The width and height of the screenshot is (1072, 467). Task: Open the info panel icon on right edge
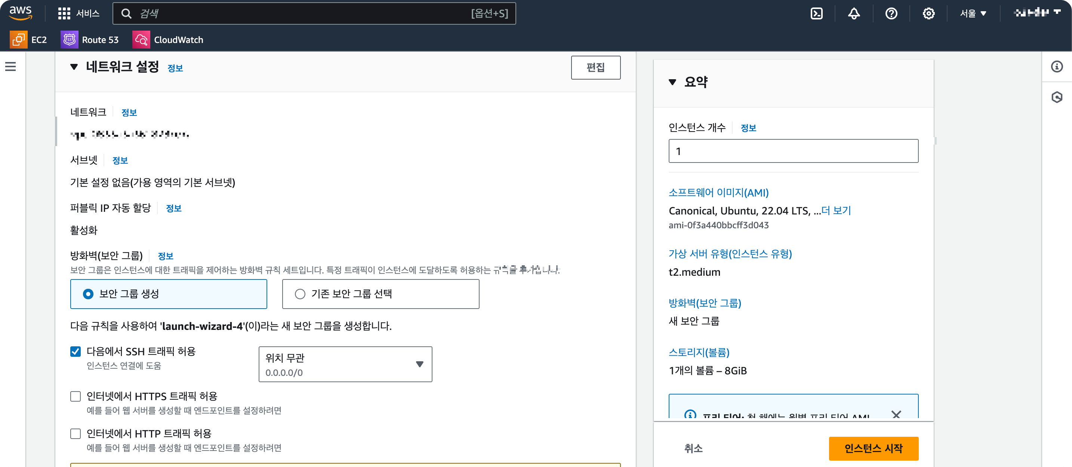coord(1057,67)
